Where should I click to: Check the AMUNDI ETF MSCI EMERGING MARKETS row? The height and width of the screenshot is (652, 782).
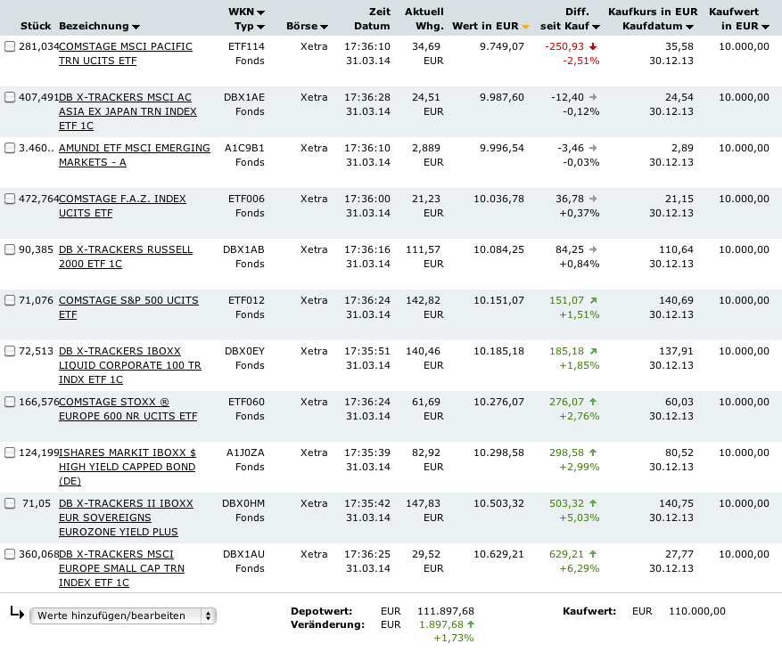point(10,149)
